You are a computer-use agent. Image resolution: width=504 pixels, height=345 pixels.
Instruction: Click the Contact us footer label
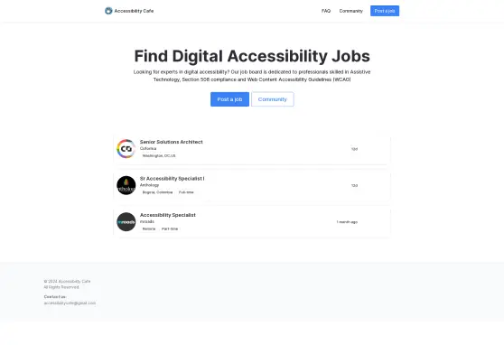(x=55, y=297)
